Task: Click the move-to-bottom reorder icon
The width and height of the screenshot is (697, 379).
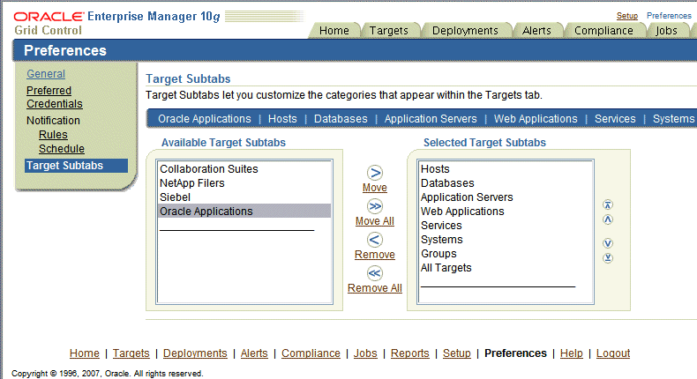Action: click(x=608, y=257)
